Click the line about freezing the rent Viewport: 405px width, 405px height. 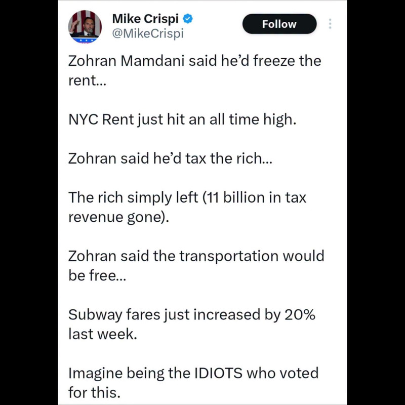click(x=194, y=70)
